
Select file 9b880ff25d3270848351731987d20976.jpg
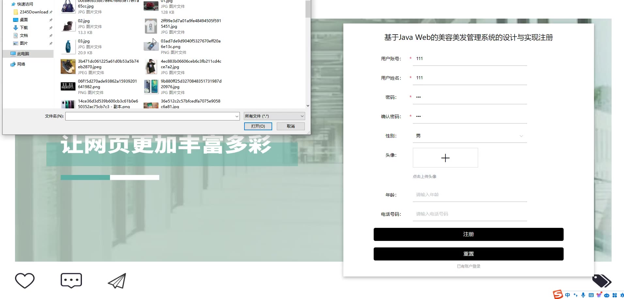tap(183, 87)
